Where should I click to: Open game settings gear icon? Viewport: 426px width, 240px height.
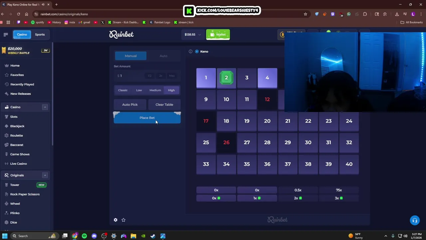click(x=115, y=220)
